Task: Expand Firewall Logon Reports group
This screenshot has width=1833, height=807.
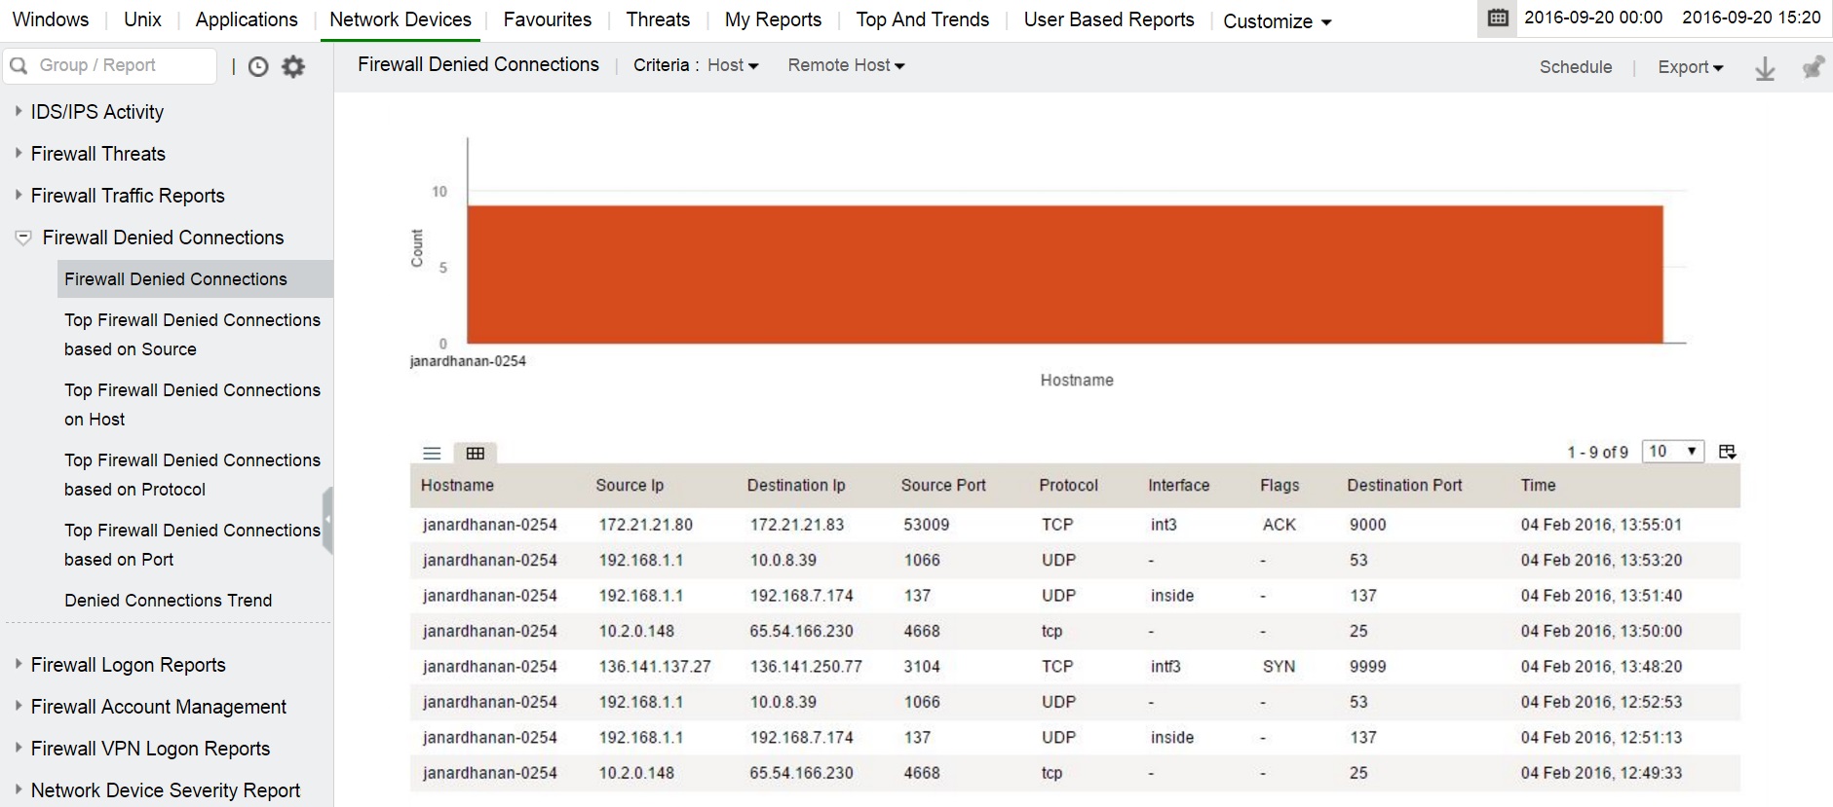Action: (19, 665)
